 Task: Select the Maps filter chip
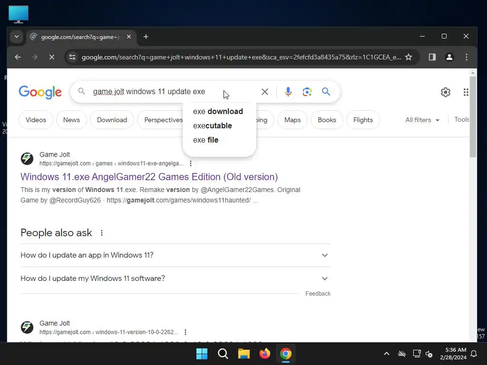point(292,120)
